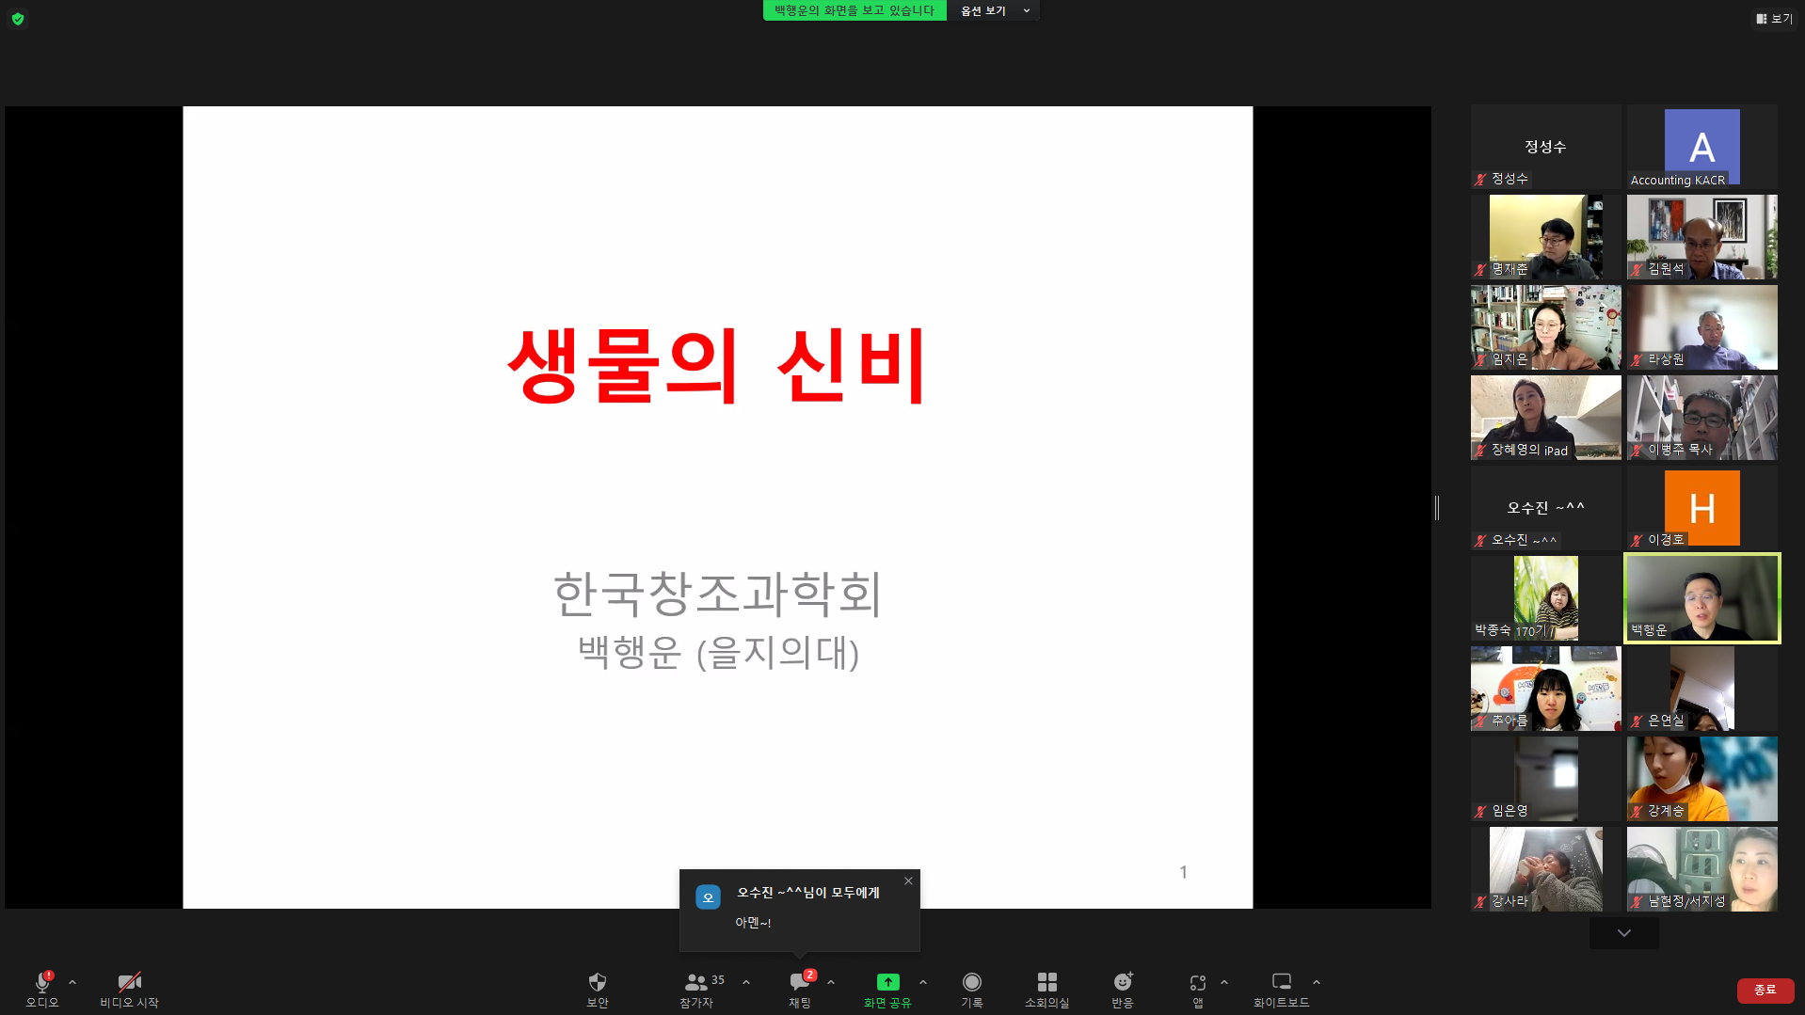Screen dimensions: 1805x1015
Task: Click the red 종료 end button
Action: pyautogui.click(x=1765, y=991)
